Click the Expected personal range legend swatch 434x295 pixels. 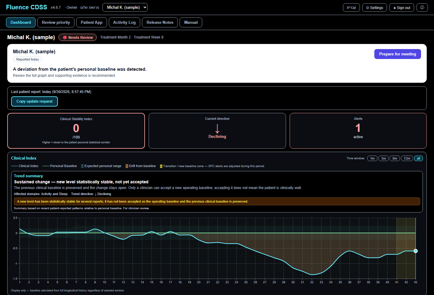(x=82, y=166)
